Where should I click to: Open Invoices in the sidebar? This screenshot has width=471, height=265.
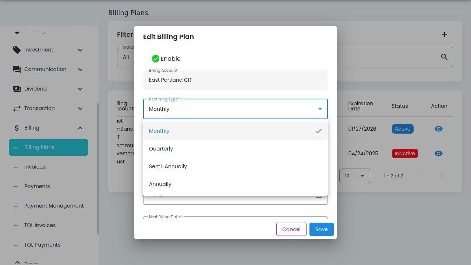(x=35, y=167)
